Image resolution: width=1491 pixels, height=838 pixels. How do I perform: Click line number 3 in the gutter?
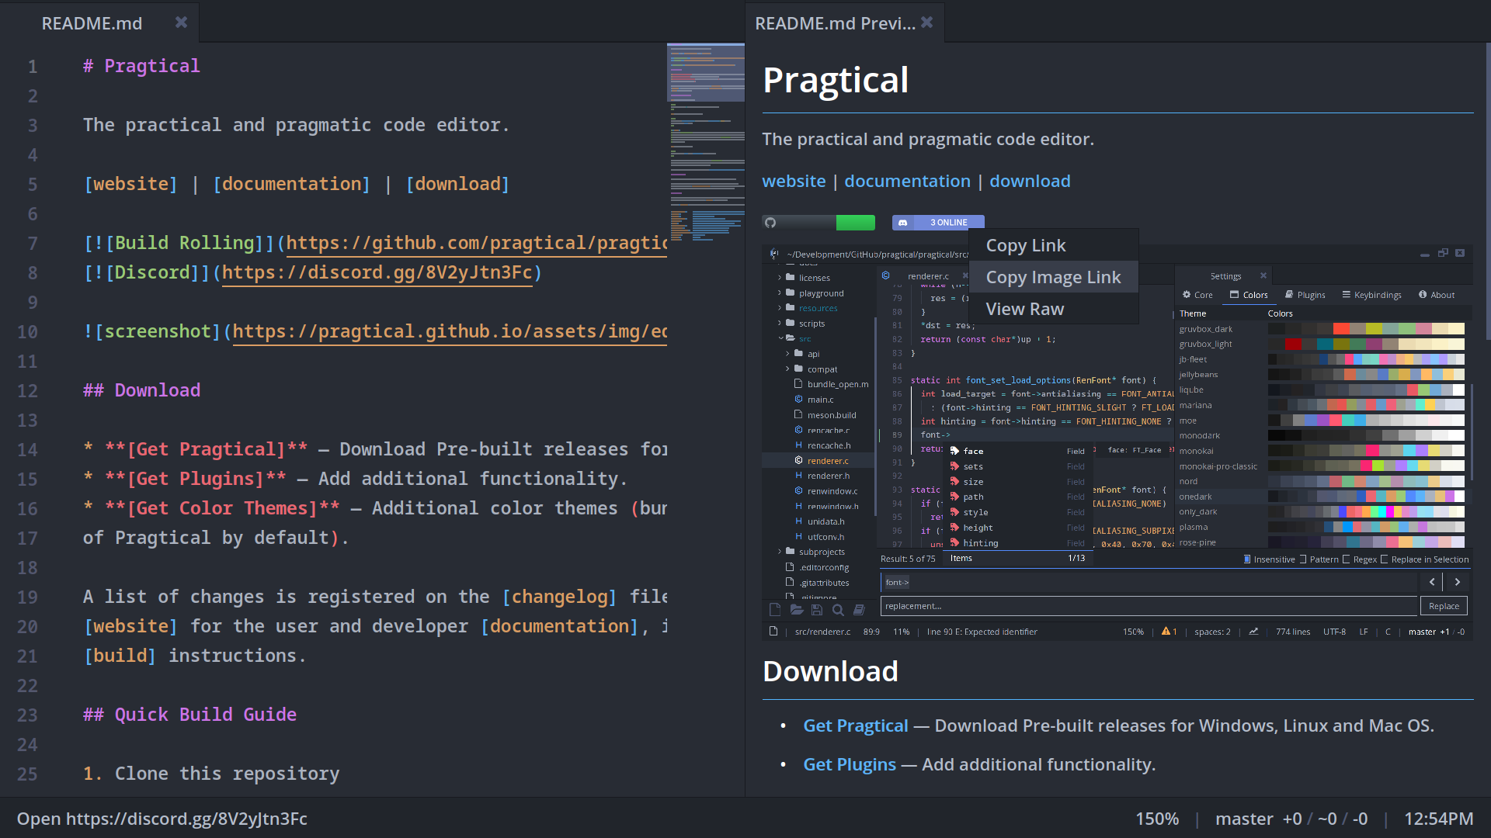click(x=33, y=125)
